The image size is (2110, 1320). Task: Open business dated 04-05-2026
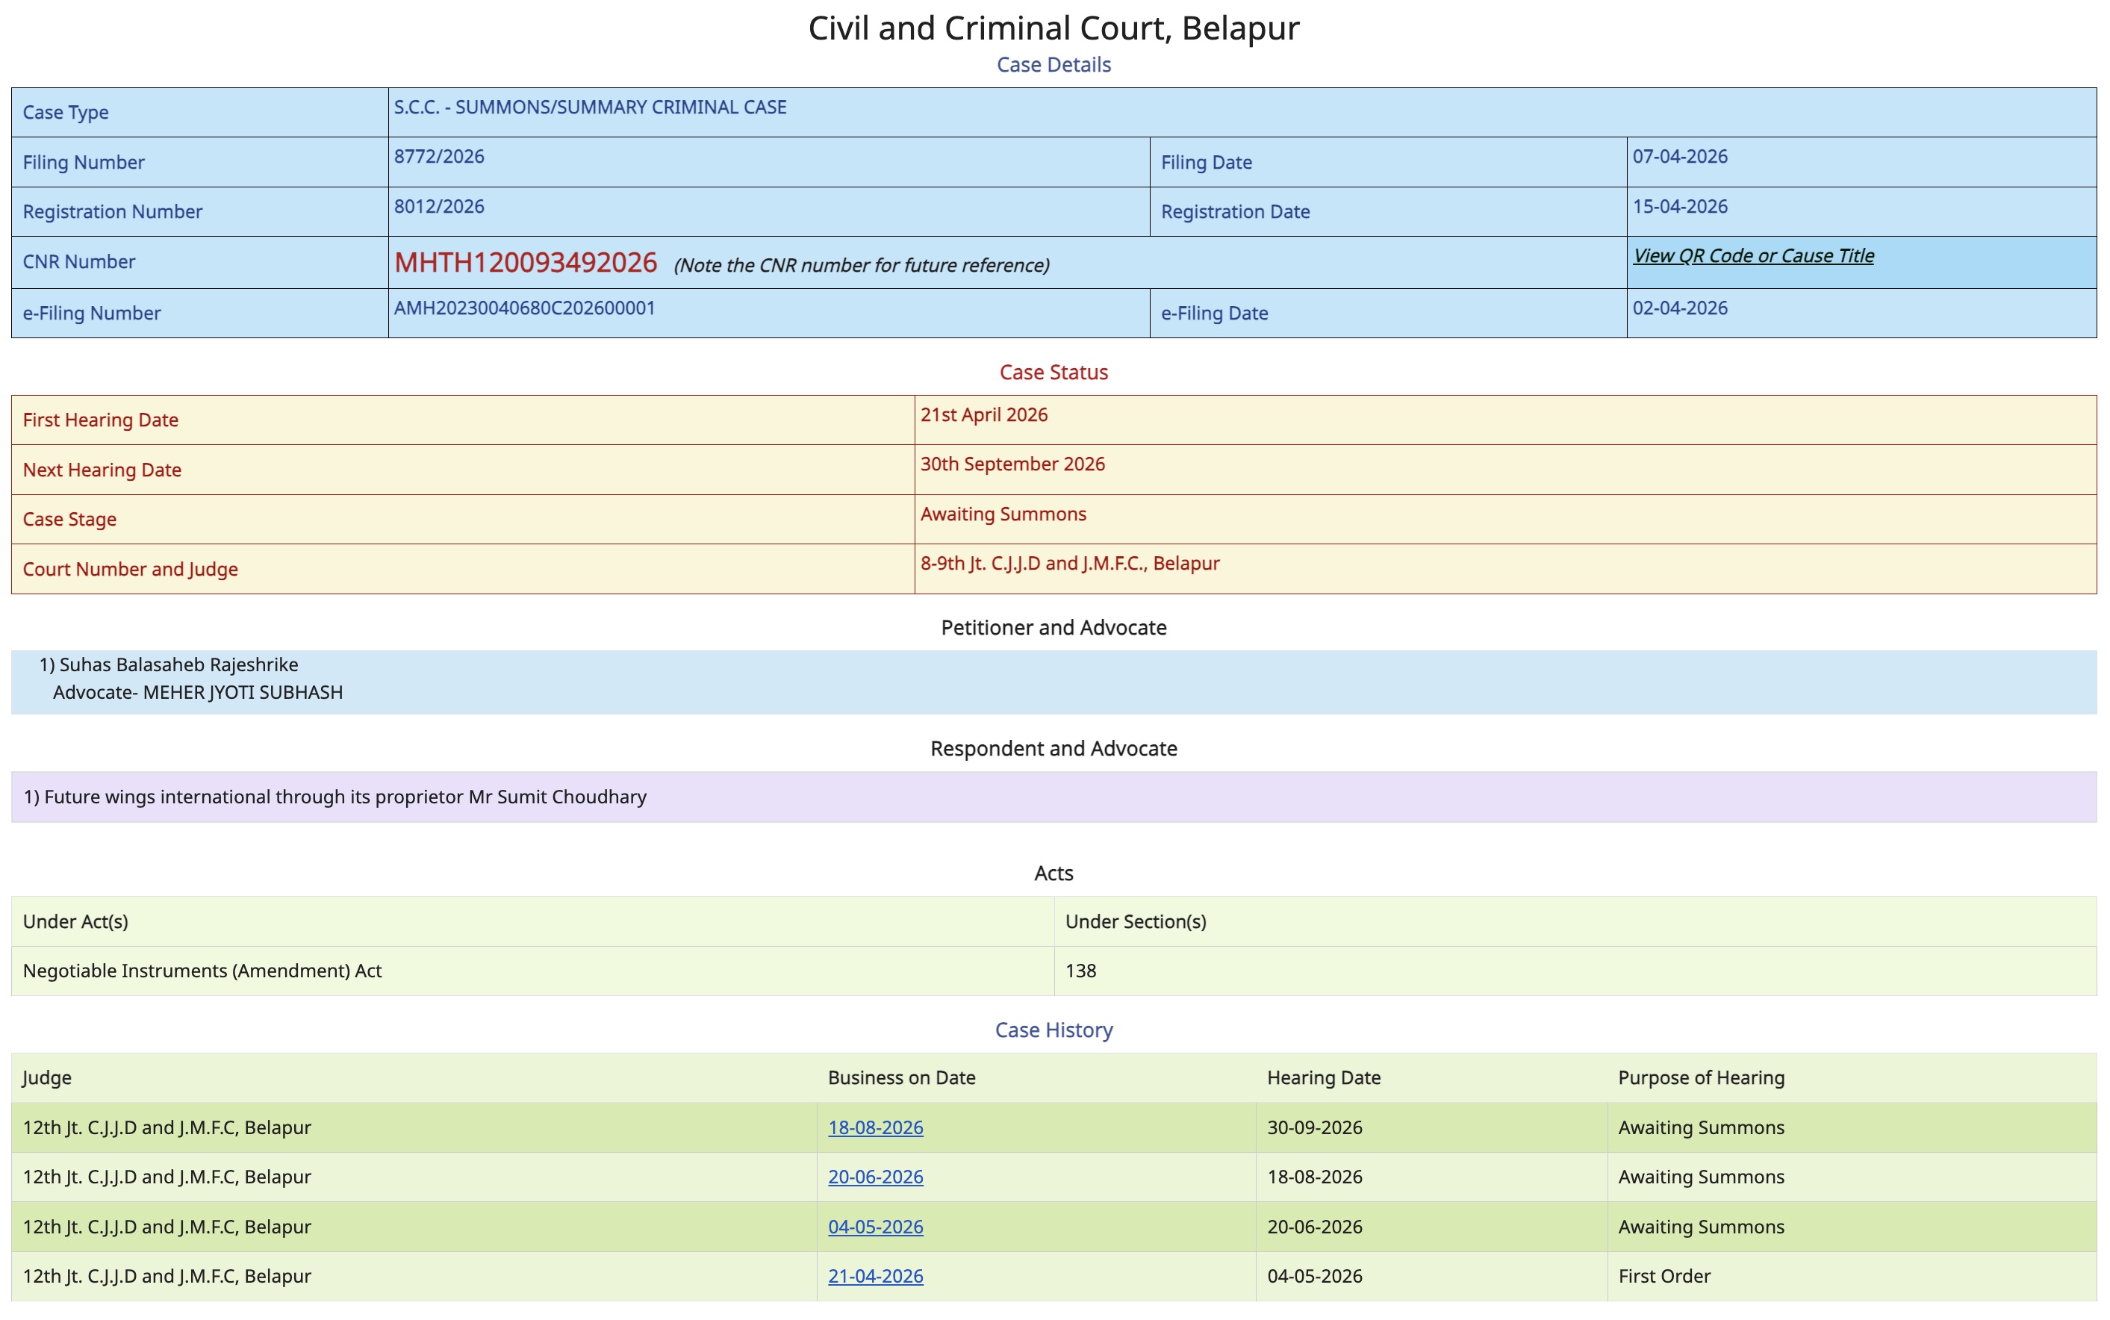pyautogui.click(x=876, y=1227)
